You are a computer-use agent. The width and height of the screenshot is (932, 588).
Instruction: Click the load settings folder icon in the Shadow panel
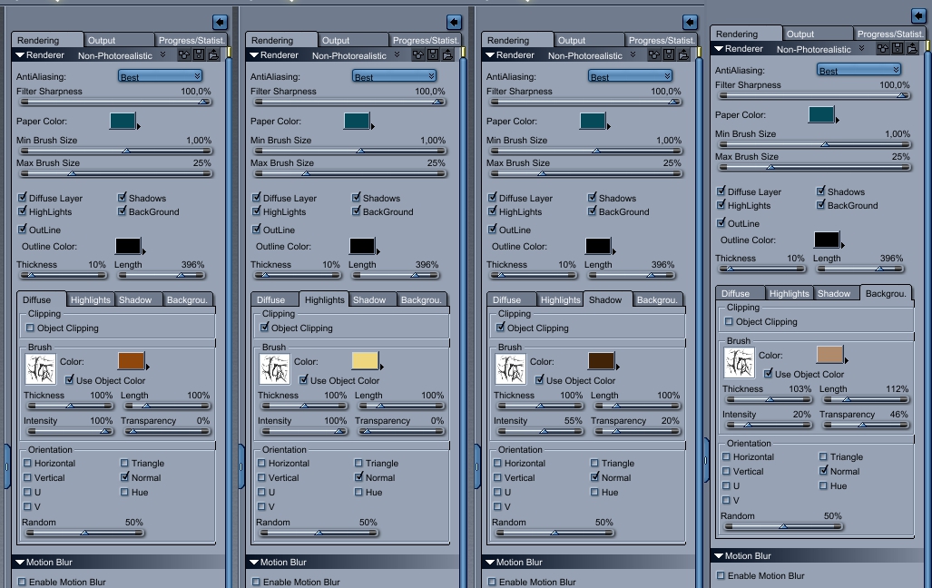pos(683,54)
